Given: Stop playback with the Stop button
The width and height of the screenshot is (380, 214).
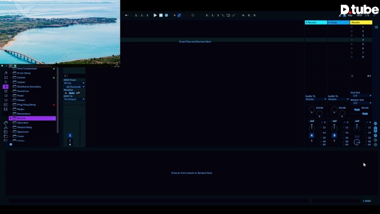Looking at the screenshot, I should pyautogui.click(x=161, y=15).
